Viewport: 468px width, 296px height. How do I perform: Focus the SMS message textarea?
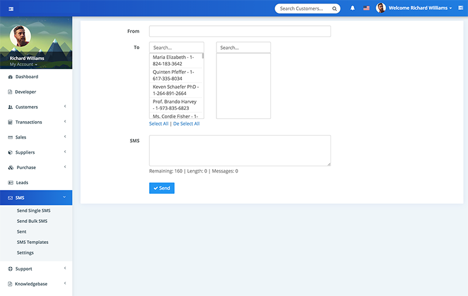tap(240, 151)
